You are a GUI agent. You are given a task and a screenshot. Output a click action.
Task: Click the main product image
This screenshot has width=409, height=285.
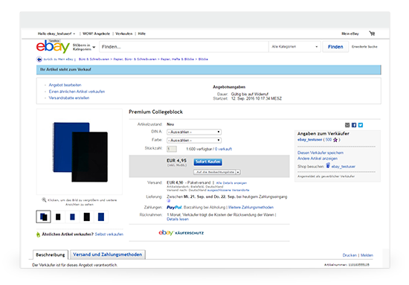pyautogui.click(x=80, y=152)
